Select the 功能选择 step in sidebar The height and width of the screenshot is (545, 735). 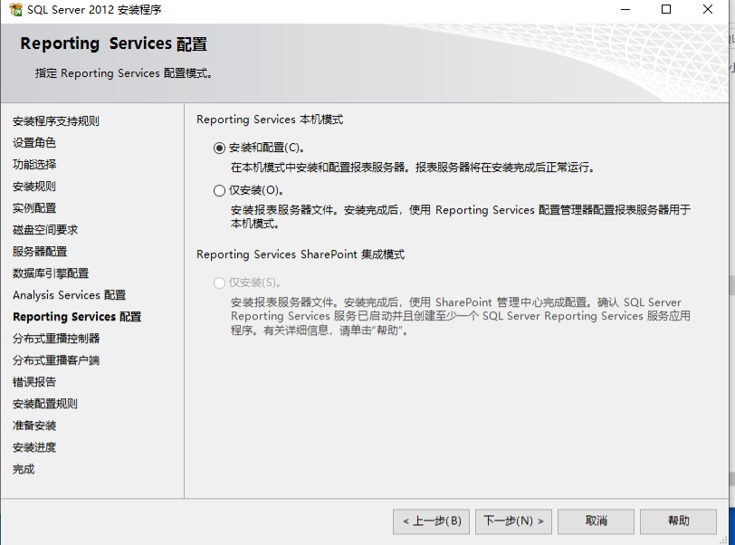tap(34, 165)
